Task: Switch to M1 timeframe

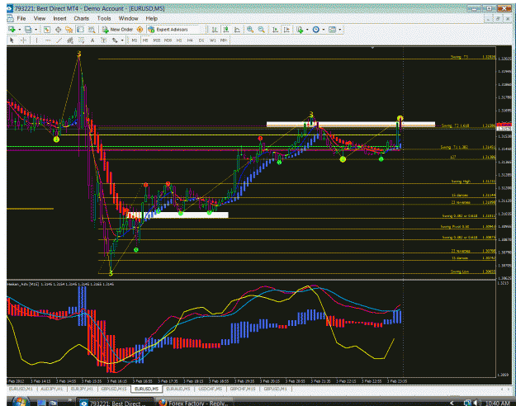Action: 135,40
